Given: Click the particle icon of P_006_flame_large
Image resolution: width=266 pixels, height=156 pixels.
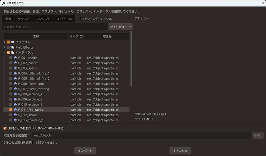Looking at the screenshot, I should [15, 84].
